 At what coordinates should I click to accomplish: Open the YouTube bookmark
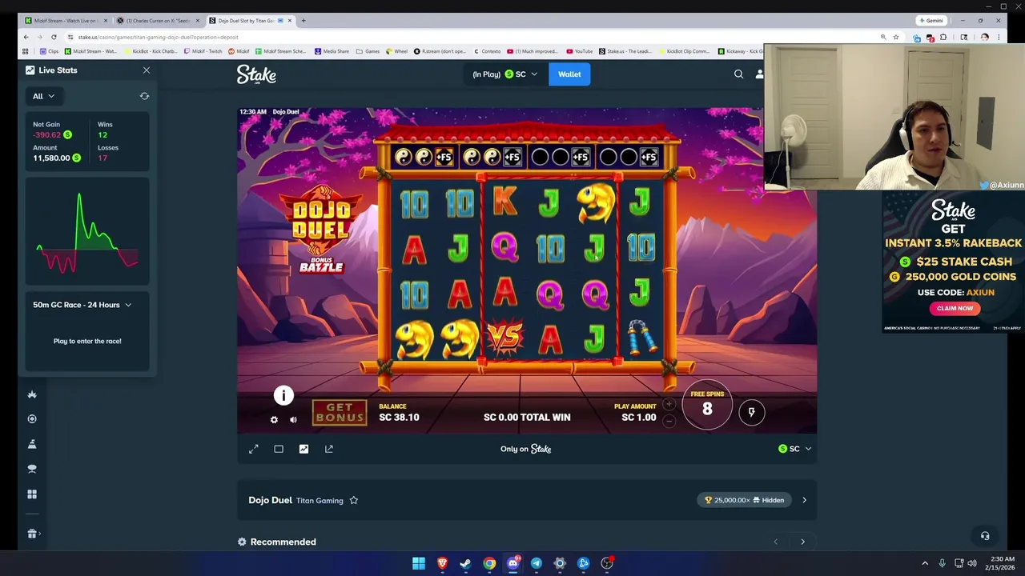(579, 51)
